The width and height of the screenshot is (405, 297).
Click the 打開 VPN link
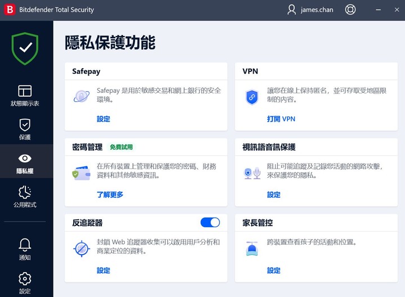(x=281, y=119)
